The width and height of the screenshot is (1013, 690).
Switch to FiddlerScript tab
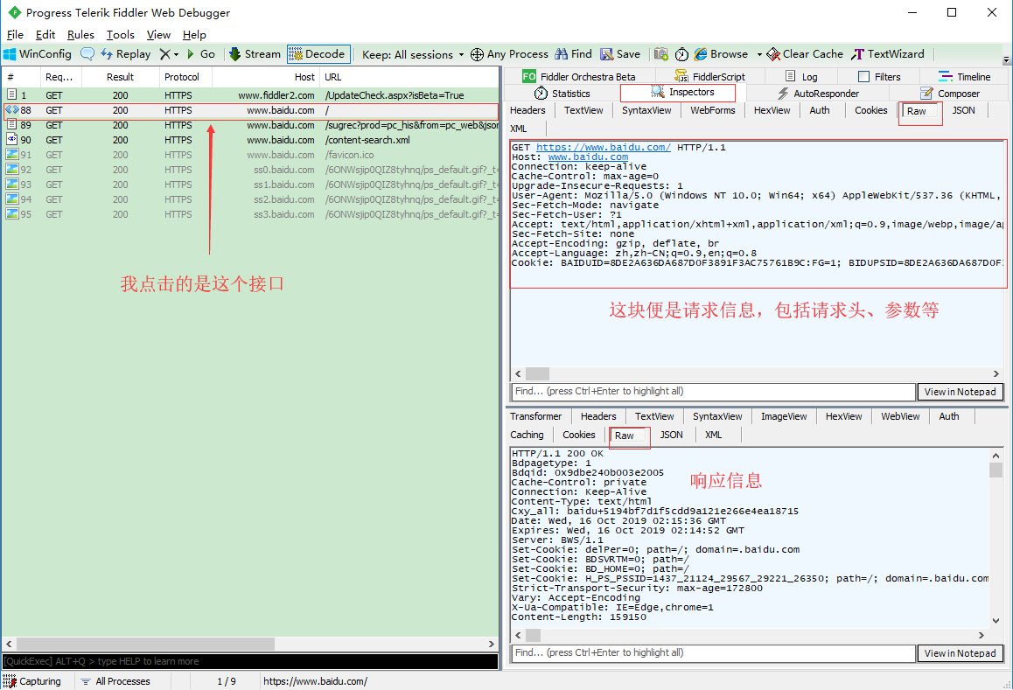tap(709, 77)
